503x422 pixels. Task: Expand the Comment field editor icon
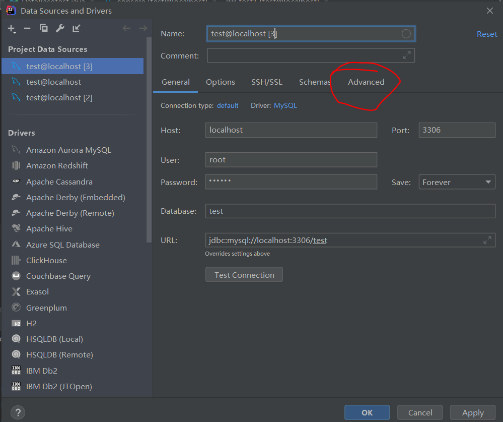[408, 55]
